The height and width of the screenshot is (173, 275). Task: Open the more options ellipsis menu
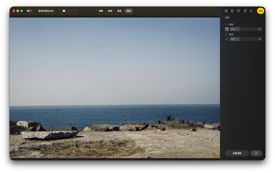click(x=232, y=11)
